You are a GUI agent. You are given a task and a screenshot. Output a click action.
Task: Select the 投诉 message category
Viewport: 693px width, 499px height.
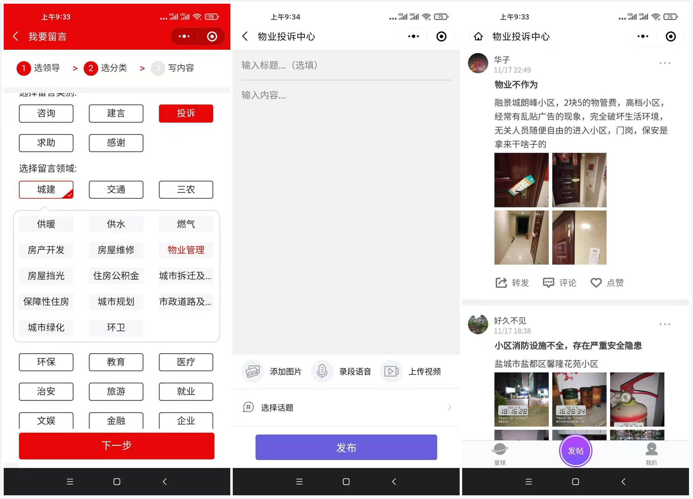click(x=186, y=113)
